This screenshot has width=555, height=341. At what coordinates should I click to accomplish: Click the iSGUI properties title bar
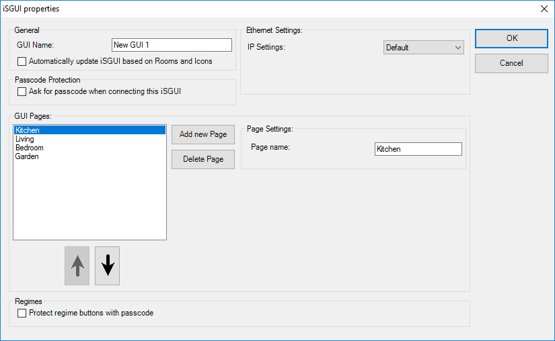202,9
